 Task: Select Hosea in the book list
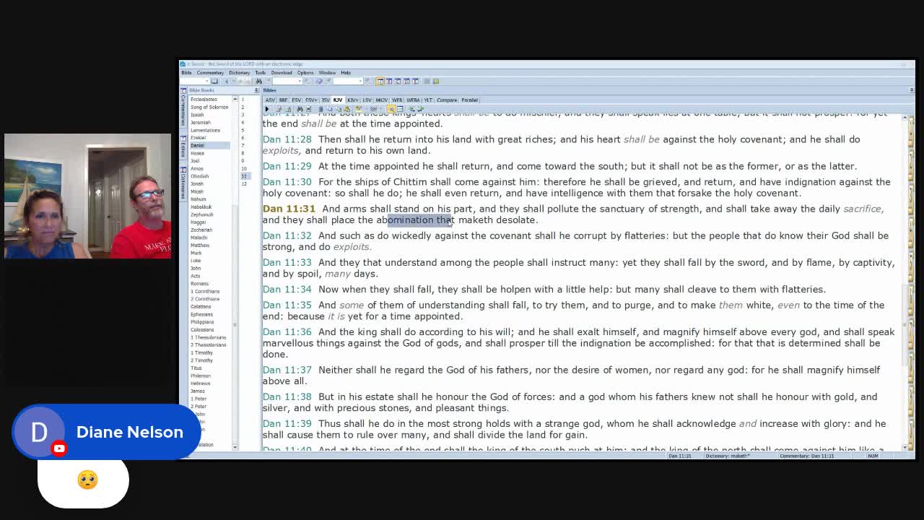[x=197, y=153]
